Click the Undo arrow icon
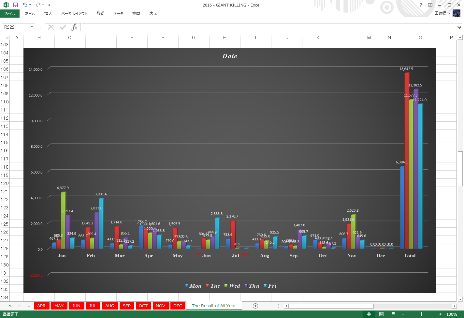Image resolution: width=464 pixels, height=318 pixels. (x=25, y=5)
